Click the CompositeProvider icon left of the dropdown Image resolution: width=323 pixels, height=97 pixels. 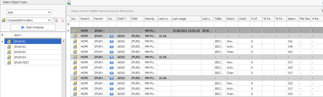coord(3,20)
